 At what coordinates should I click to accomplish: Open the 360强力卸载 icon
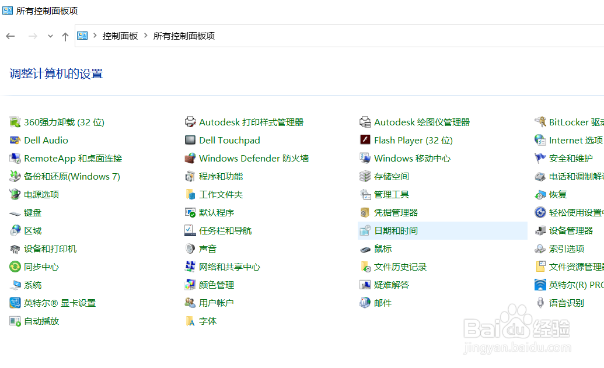[15, 122]
